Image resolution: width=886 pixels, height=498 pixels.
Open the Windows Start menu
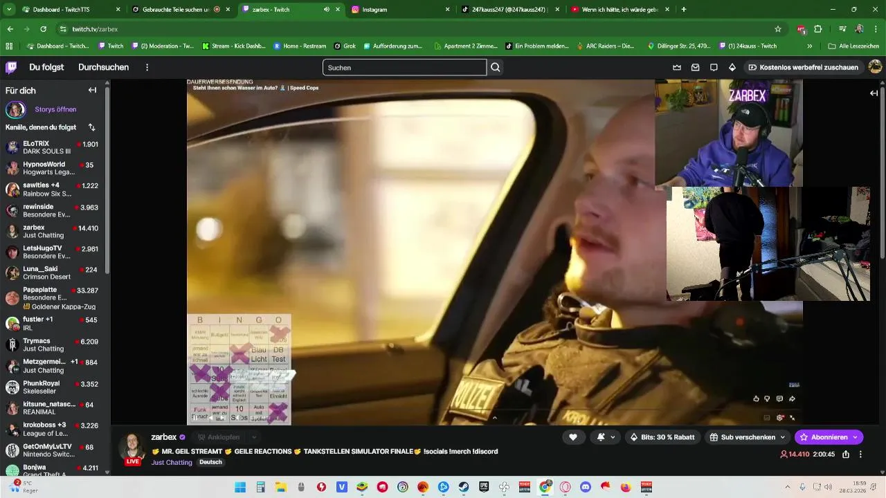pyautogui.click(x=240, y=487)
